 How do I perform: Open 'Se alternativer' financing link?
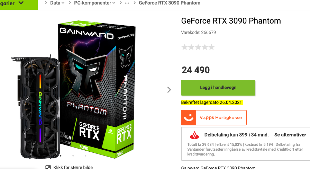290,135
